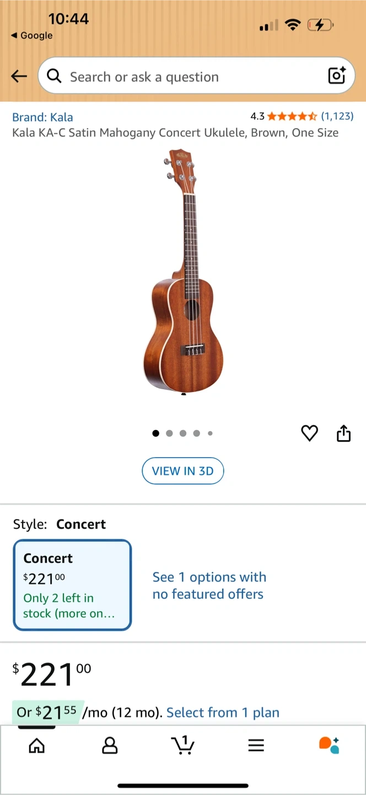Open the Rufus AI assistant icon

pos(329,745)
